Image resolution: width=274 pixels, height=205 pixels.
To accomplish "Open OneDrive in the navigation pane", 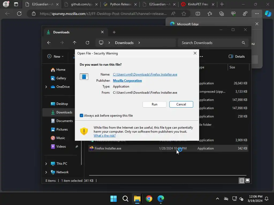I will [x=60, y=87].
